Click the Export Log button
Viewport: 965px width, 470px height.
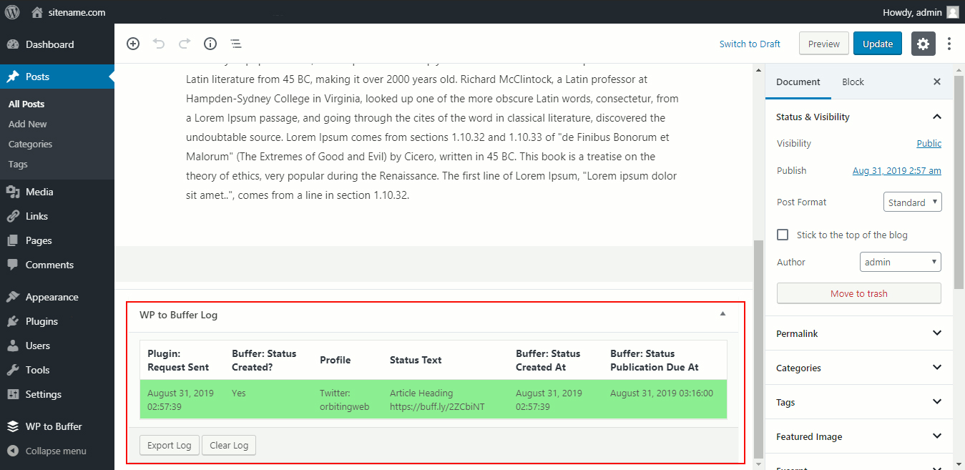(170, 445)
